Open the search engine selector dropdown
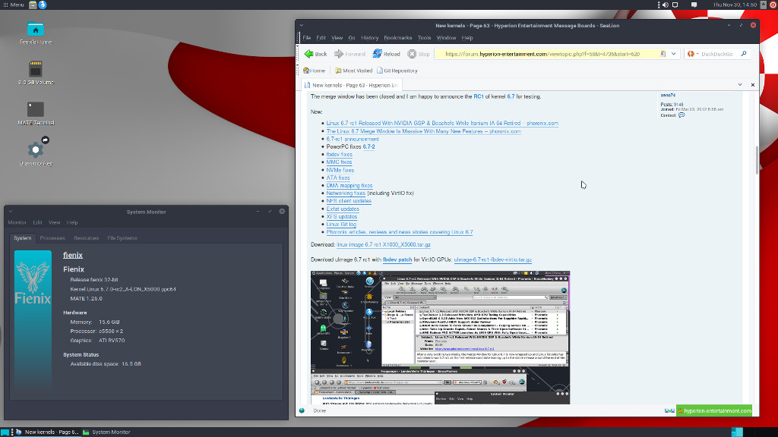Viewport: 778px width, 437px height. pyautogui.click(x=693, y=54)
